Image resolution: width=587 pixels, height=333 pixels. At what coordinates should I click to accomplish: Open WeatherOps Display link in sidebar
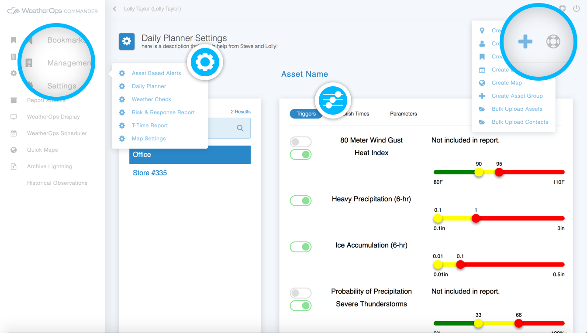click(x=53, y=117)
